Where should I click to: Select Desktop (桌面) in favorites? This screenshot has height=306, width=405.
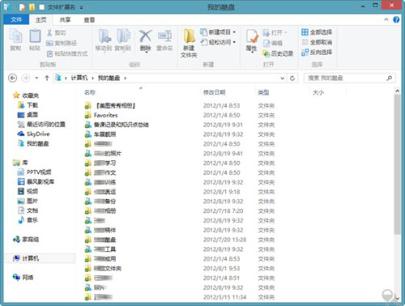pyautogui.click(x=28, y=115)
